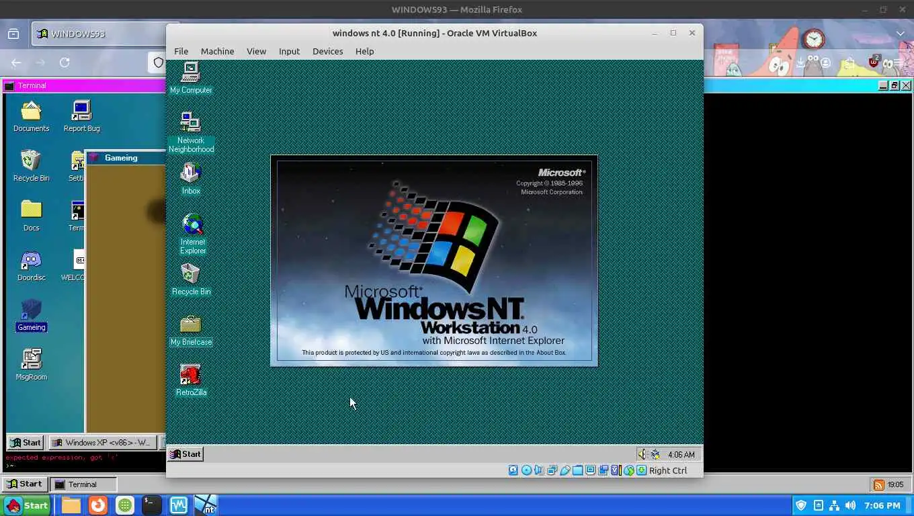
Task: Click RSS feed icon in Windows93 tray
Action: tap(879, 484)
